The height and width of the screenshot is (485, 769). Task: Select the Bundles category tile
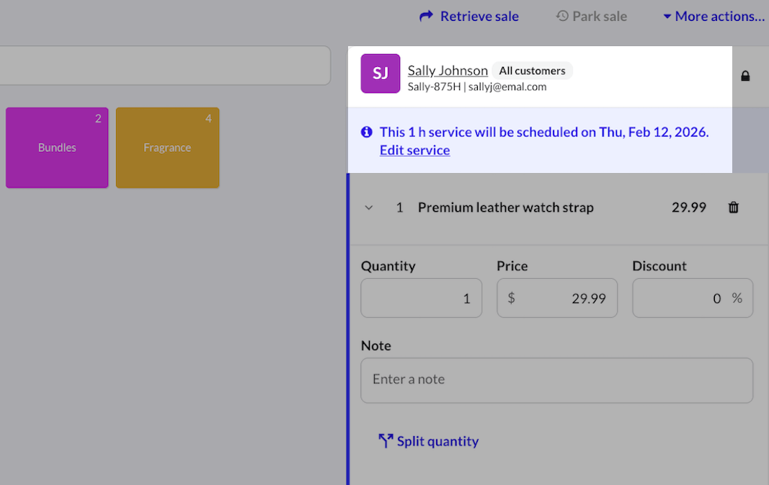[57, 148]
